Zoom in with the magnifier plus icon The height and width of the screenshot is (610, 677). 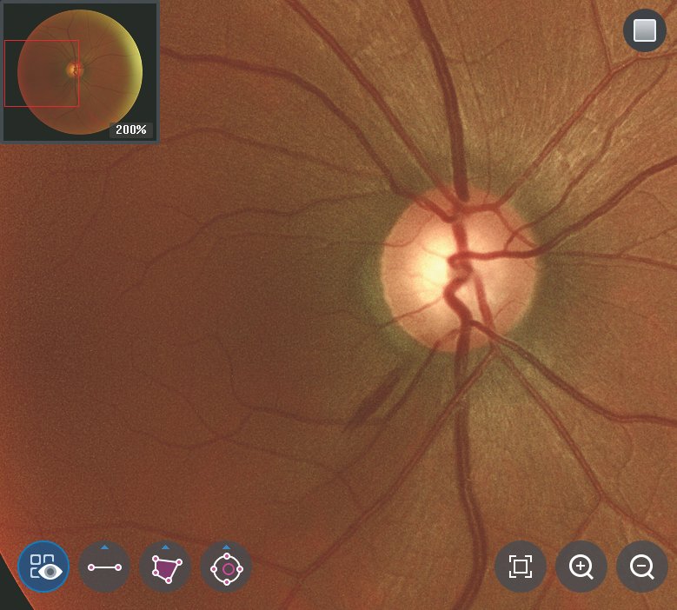tap(581, 567)
